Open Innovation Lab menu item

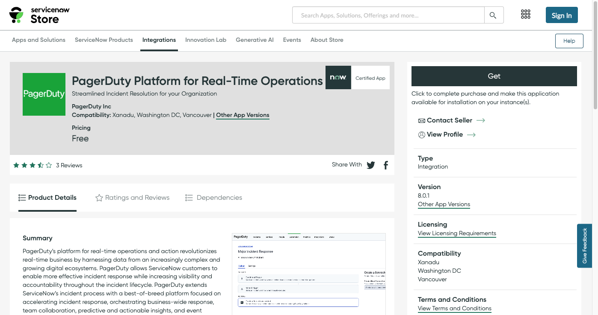coord(206,40)
